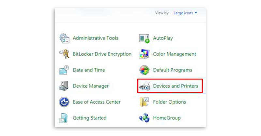
Task: Click the Ease of Access Center icon
Action: point(64,102)
